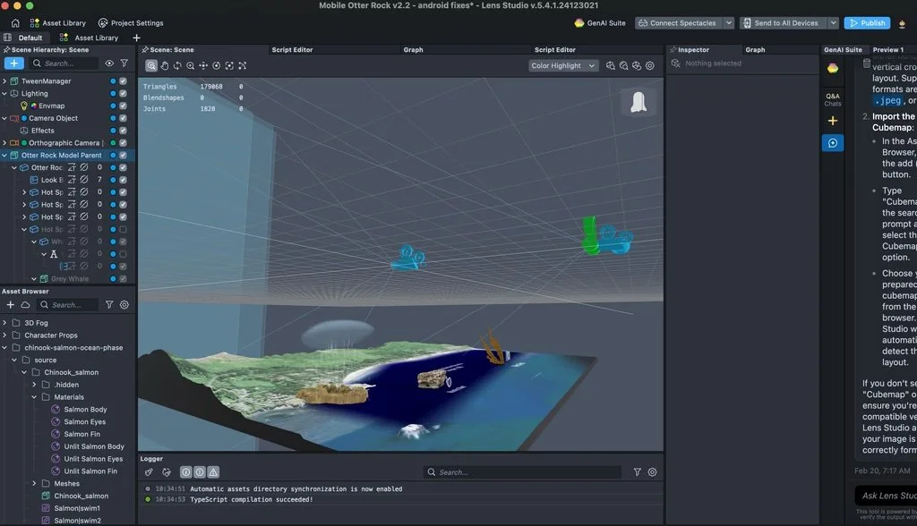Open Asset Browser settings gear
The height and width of the screenshot is (526, 917).
click(124, 304)
